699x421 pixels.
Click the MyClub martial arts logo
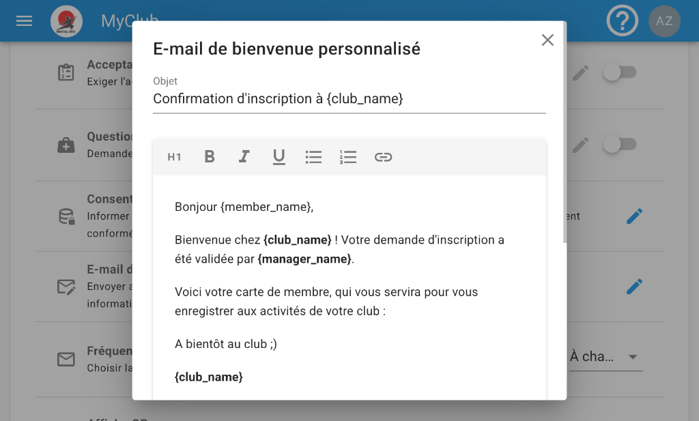(67, 21)
